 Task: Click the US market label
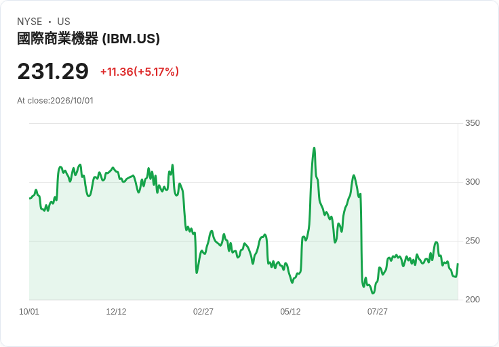(x=64, y=22)
